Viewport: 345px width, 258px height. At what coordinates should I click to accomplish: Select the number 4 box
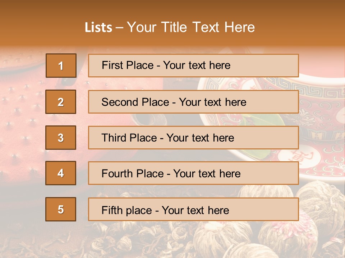coord(61,173)
